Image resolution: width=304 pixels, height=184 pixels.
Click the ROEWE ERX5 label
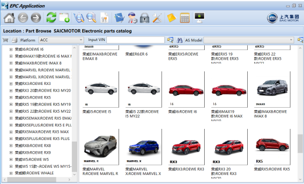point(183,56)
